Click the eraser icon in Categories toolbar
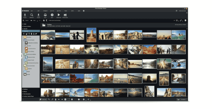Screen dimensions: 212x109 click(x=36, y=34)
